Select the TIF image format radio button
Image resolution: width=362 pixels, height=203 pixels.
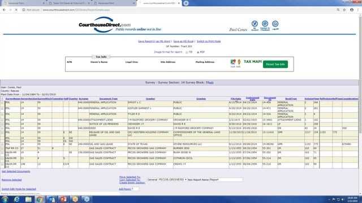pos(187,52)
